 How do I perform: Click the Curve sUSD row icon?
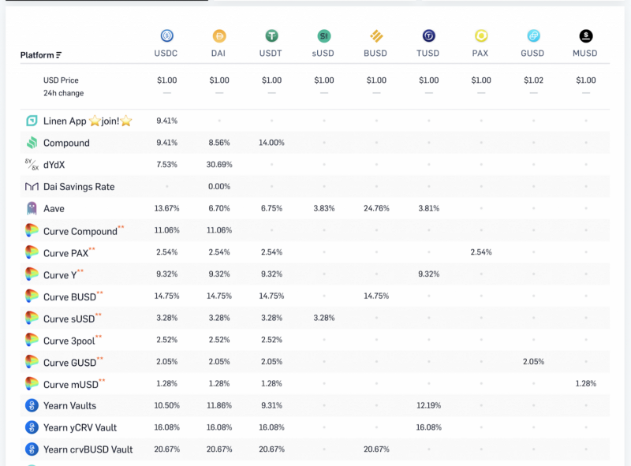(32, 318)
